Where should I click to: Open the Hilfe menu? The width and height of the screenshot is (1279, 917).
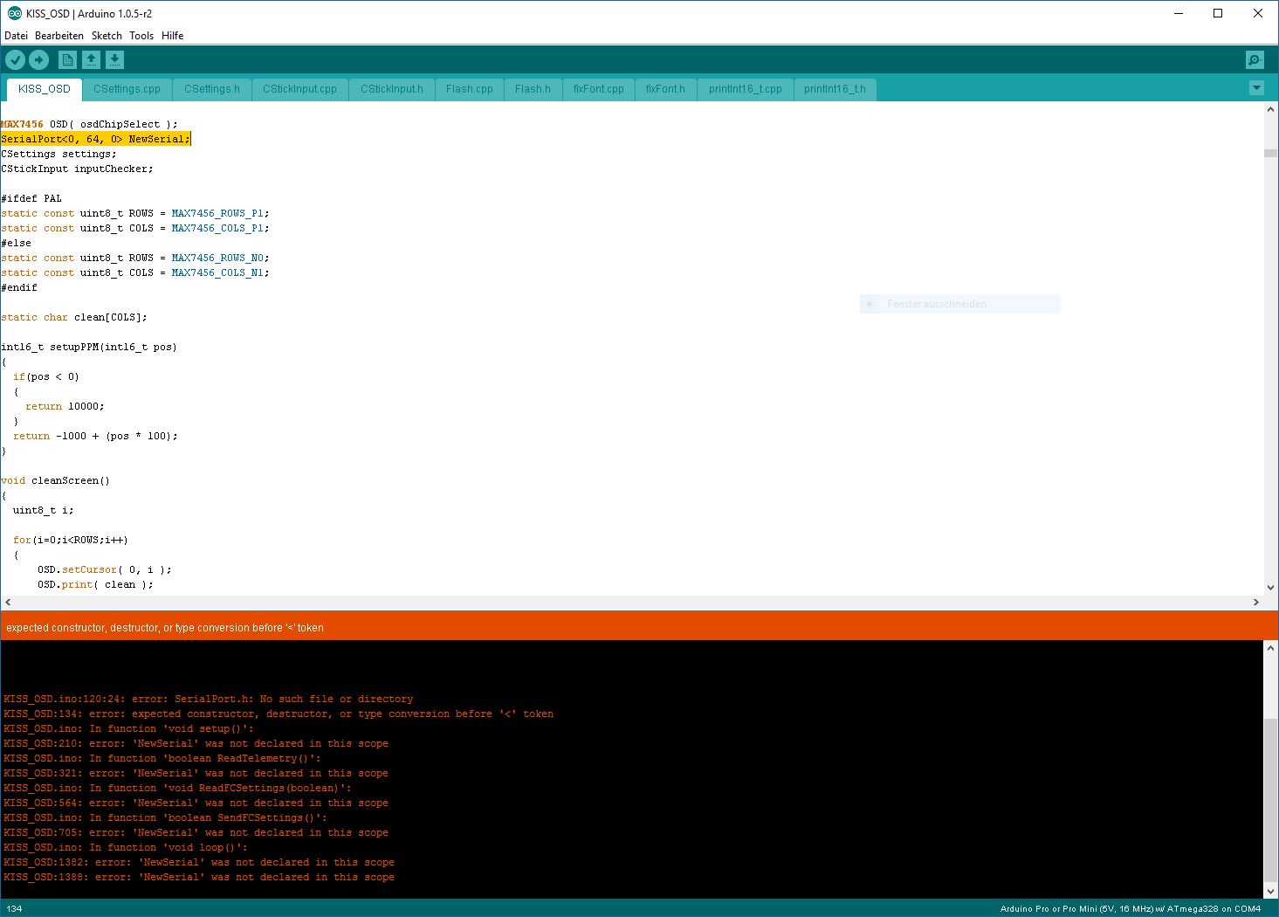coord(173,36)
